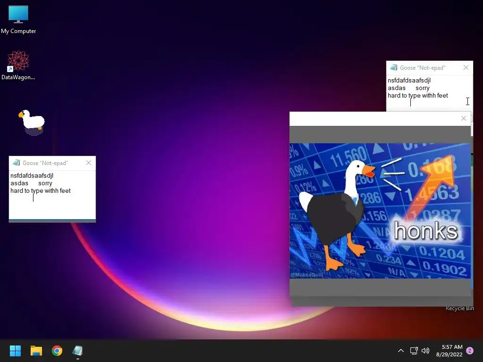This screenshot has width=483, height=362.
Task: Open the network status tray icon
Action: tap(414, 351)
